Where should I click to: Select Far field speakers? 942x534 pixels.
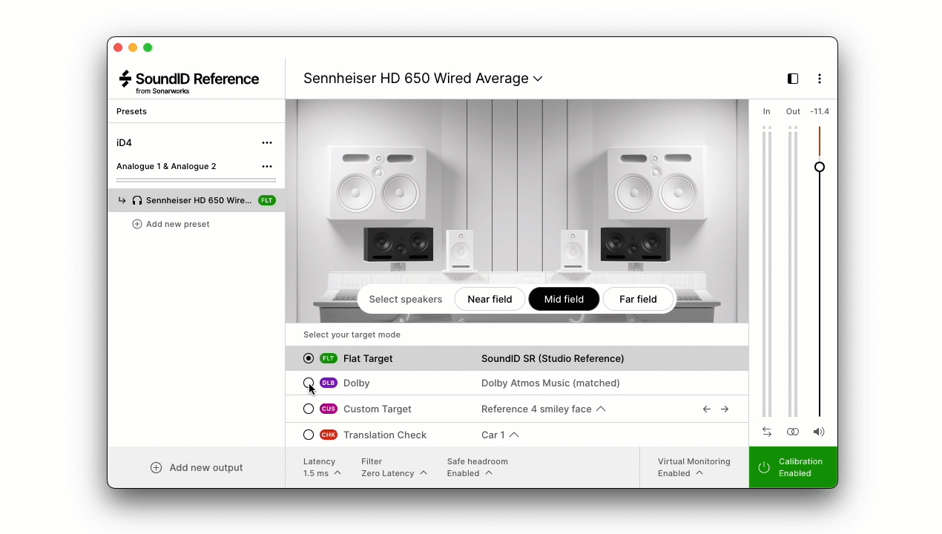point(638,299)
